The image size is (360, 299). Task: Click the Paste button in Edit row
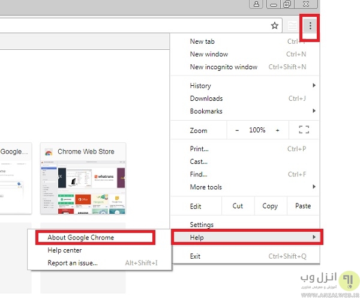[303, 206]
